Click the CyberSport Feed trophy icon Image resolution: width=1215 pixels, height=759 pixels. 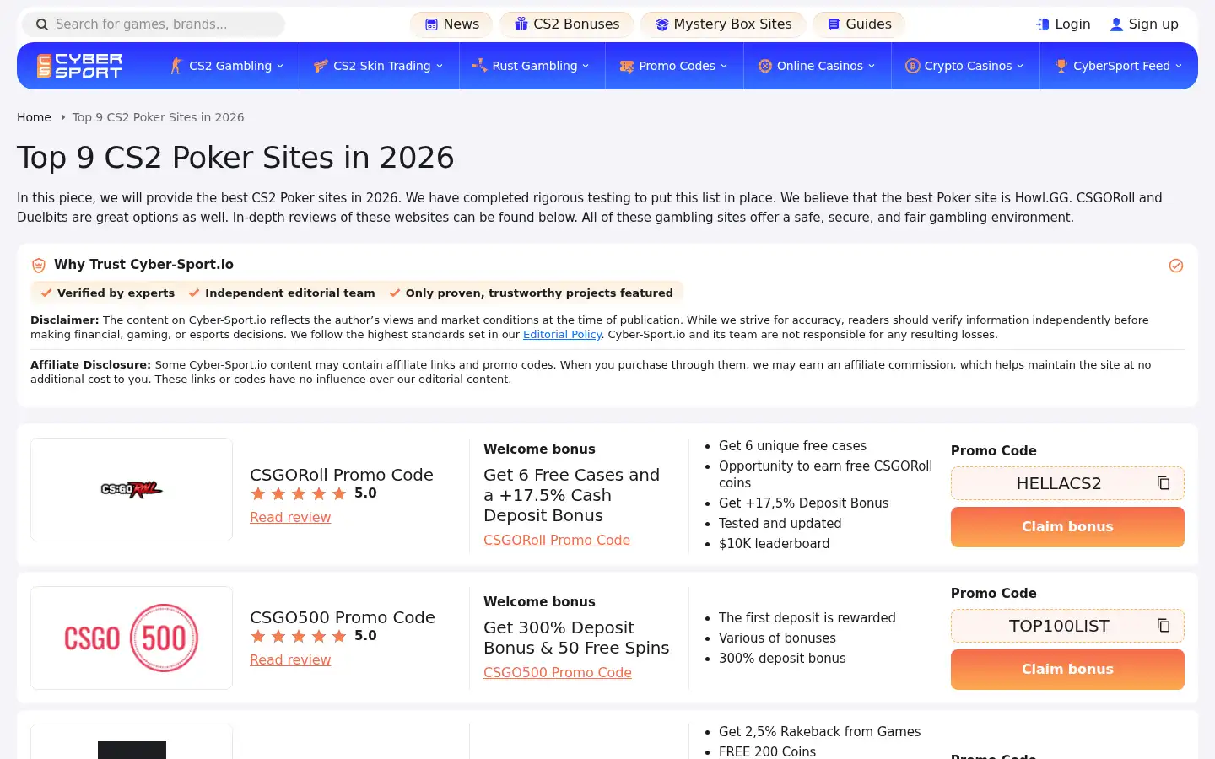[1061, 66]
